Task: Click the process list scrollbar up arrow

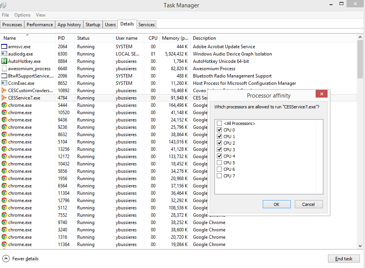Action: tap(360, 37)
